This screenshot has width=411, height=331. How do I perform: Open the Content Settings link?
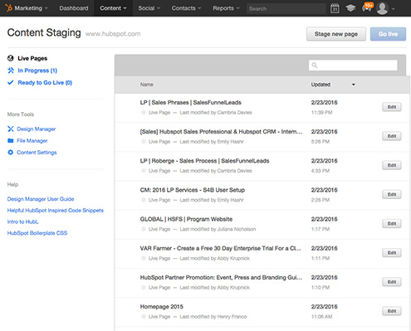pos(37,153)
